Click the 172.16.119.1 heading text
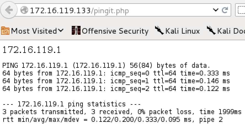 tap(31, 50)
